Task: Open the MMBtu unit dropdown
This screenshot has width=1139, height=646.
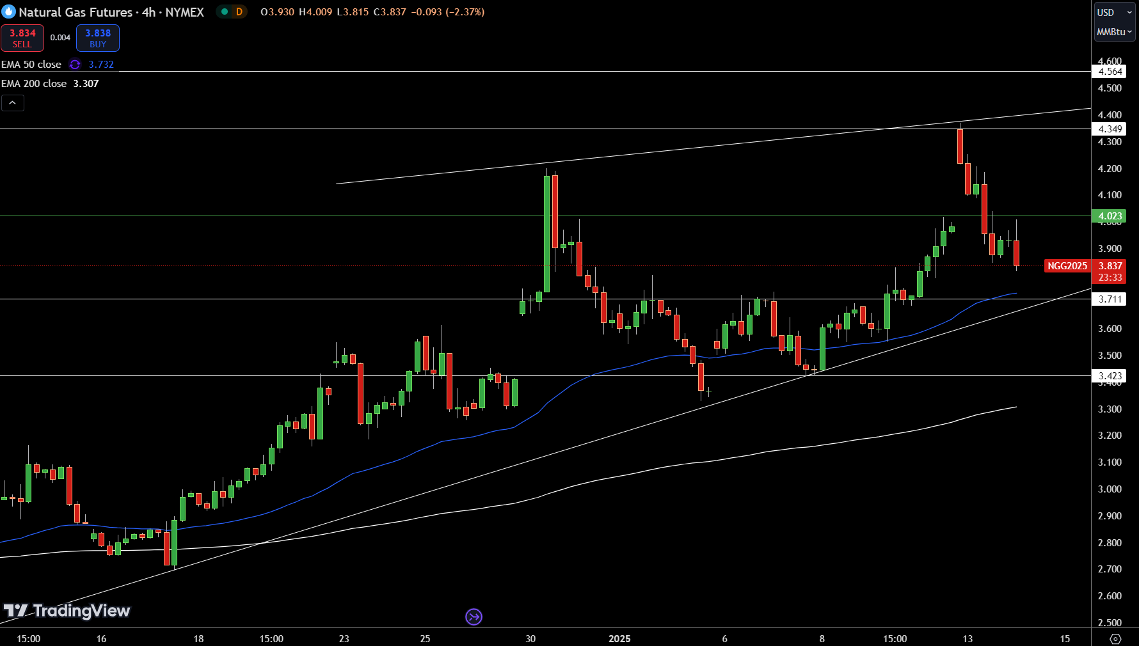Action: [x=1114, y=32]
